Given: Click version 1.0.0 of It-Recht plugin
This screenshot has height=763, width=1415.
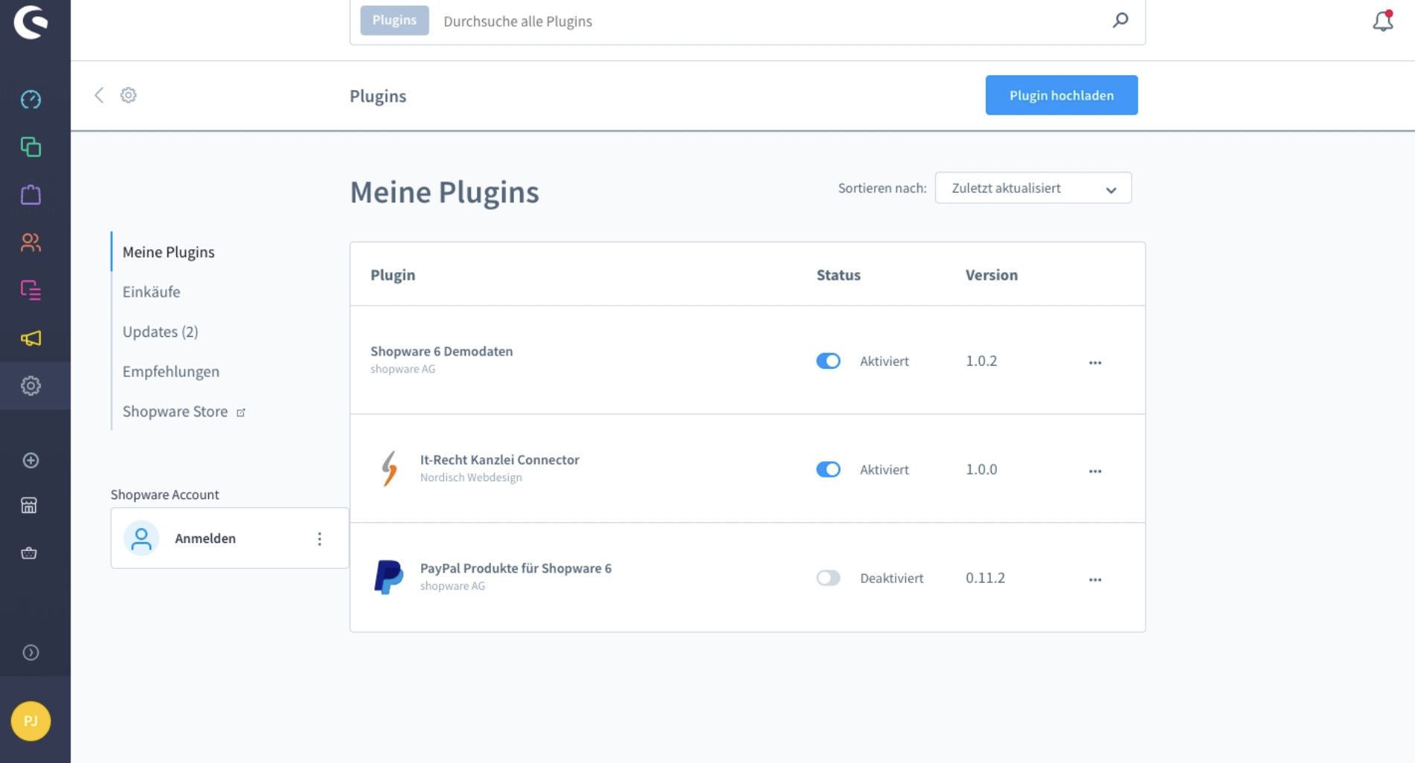Looking at the screenshot, I should point(981,469).
